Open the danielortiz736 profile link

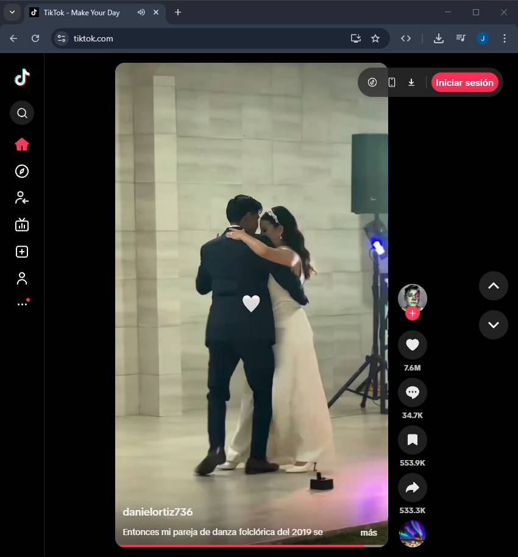(x=157, y=512)
